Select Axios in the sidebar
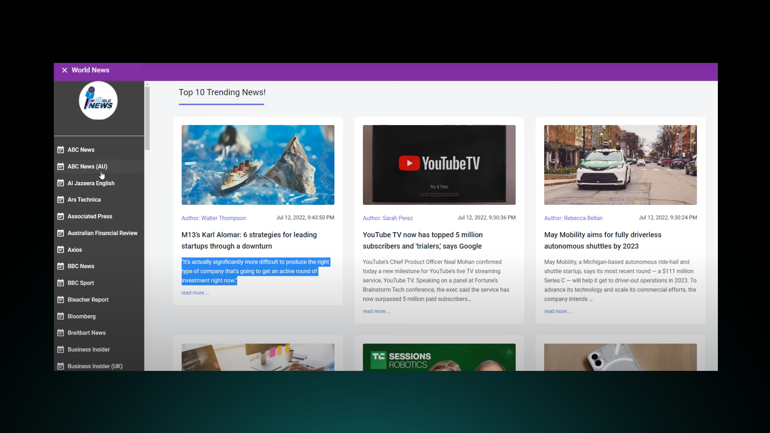Viewport: 770px width, 433px height. pos(75,250)
